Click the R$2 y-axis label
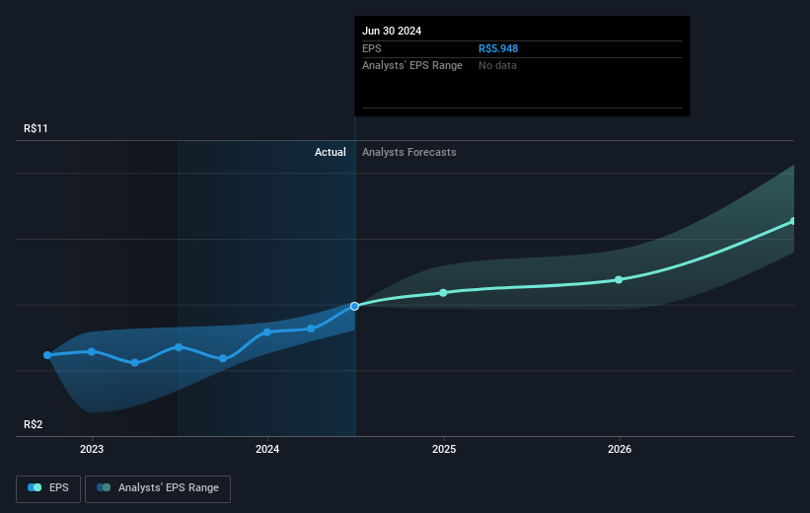Viewport: 810px width, 513px height. pos(34,424)
